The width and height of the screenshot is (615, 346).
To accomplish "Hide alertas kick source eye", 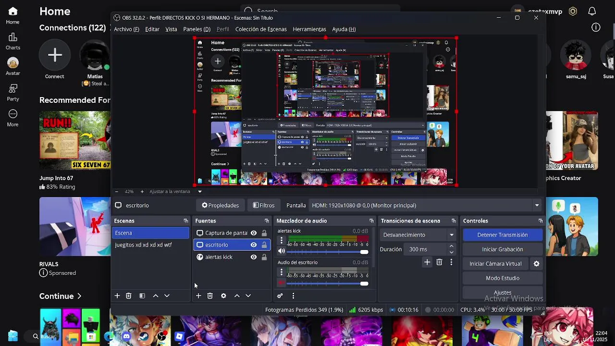I will [254, 257].
